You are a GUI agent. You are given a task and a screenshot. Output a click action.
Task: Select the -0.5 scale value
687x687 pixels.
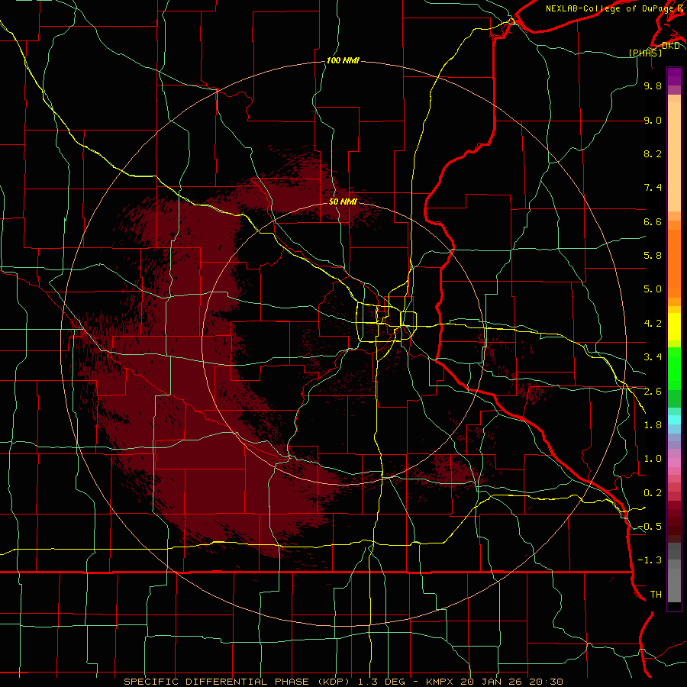point(650,526)
